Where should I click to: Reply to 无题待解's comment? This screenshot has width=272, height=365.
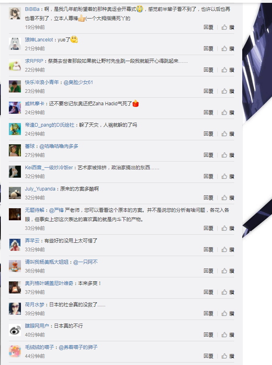click(208, 228)
